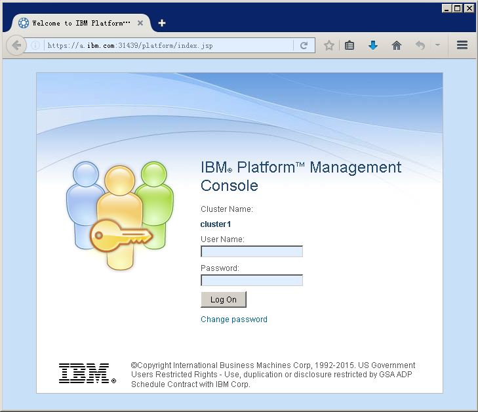Click the cluster1 cluster name text
This screenshot has width=478, height=412.
(216, 224)
